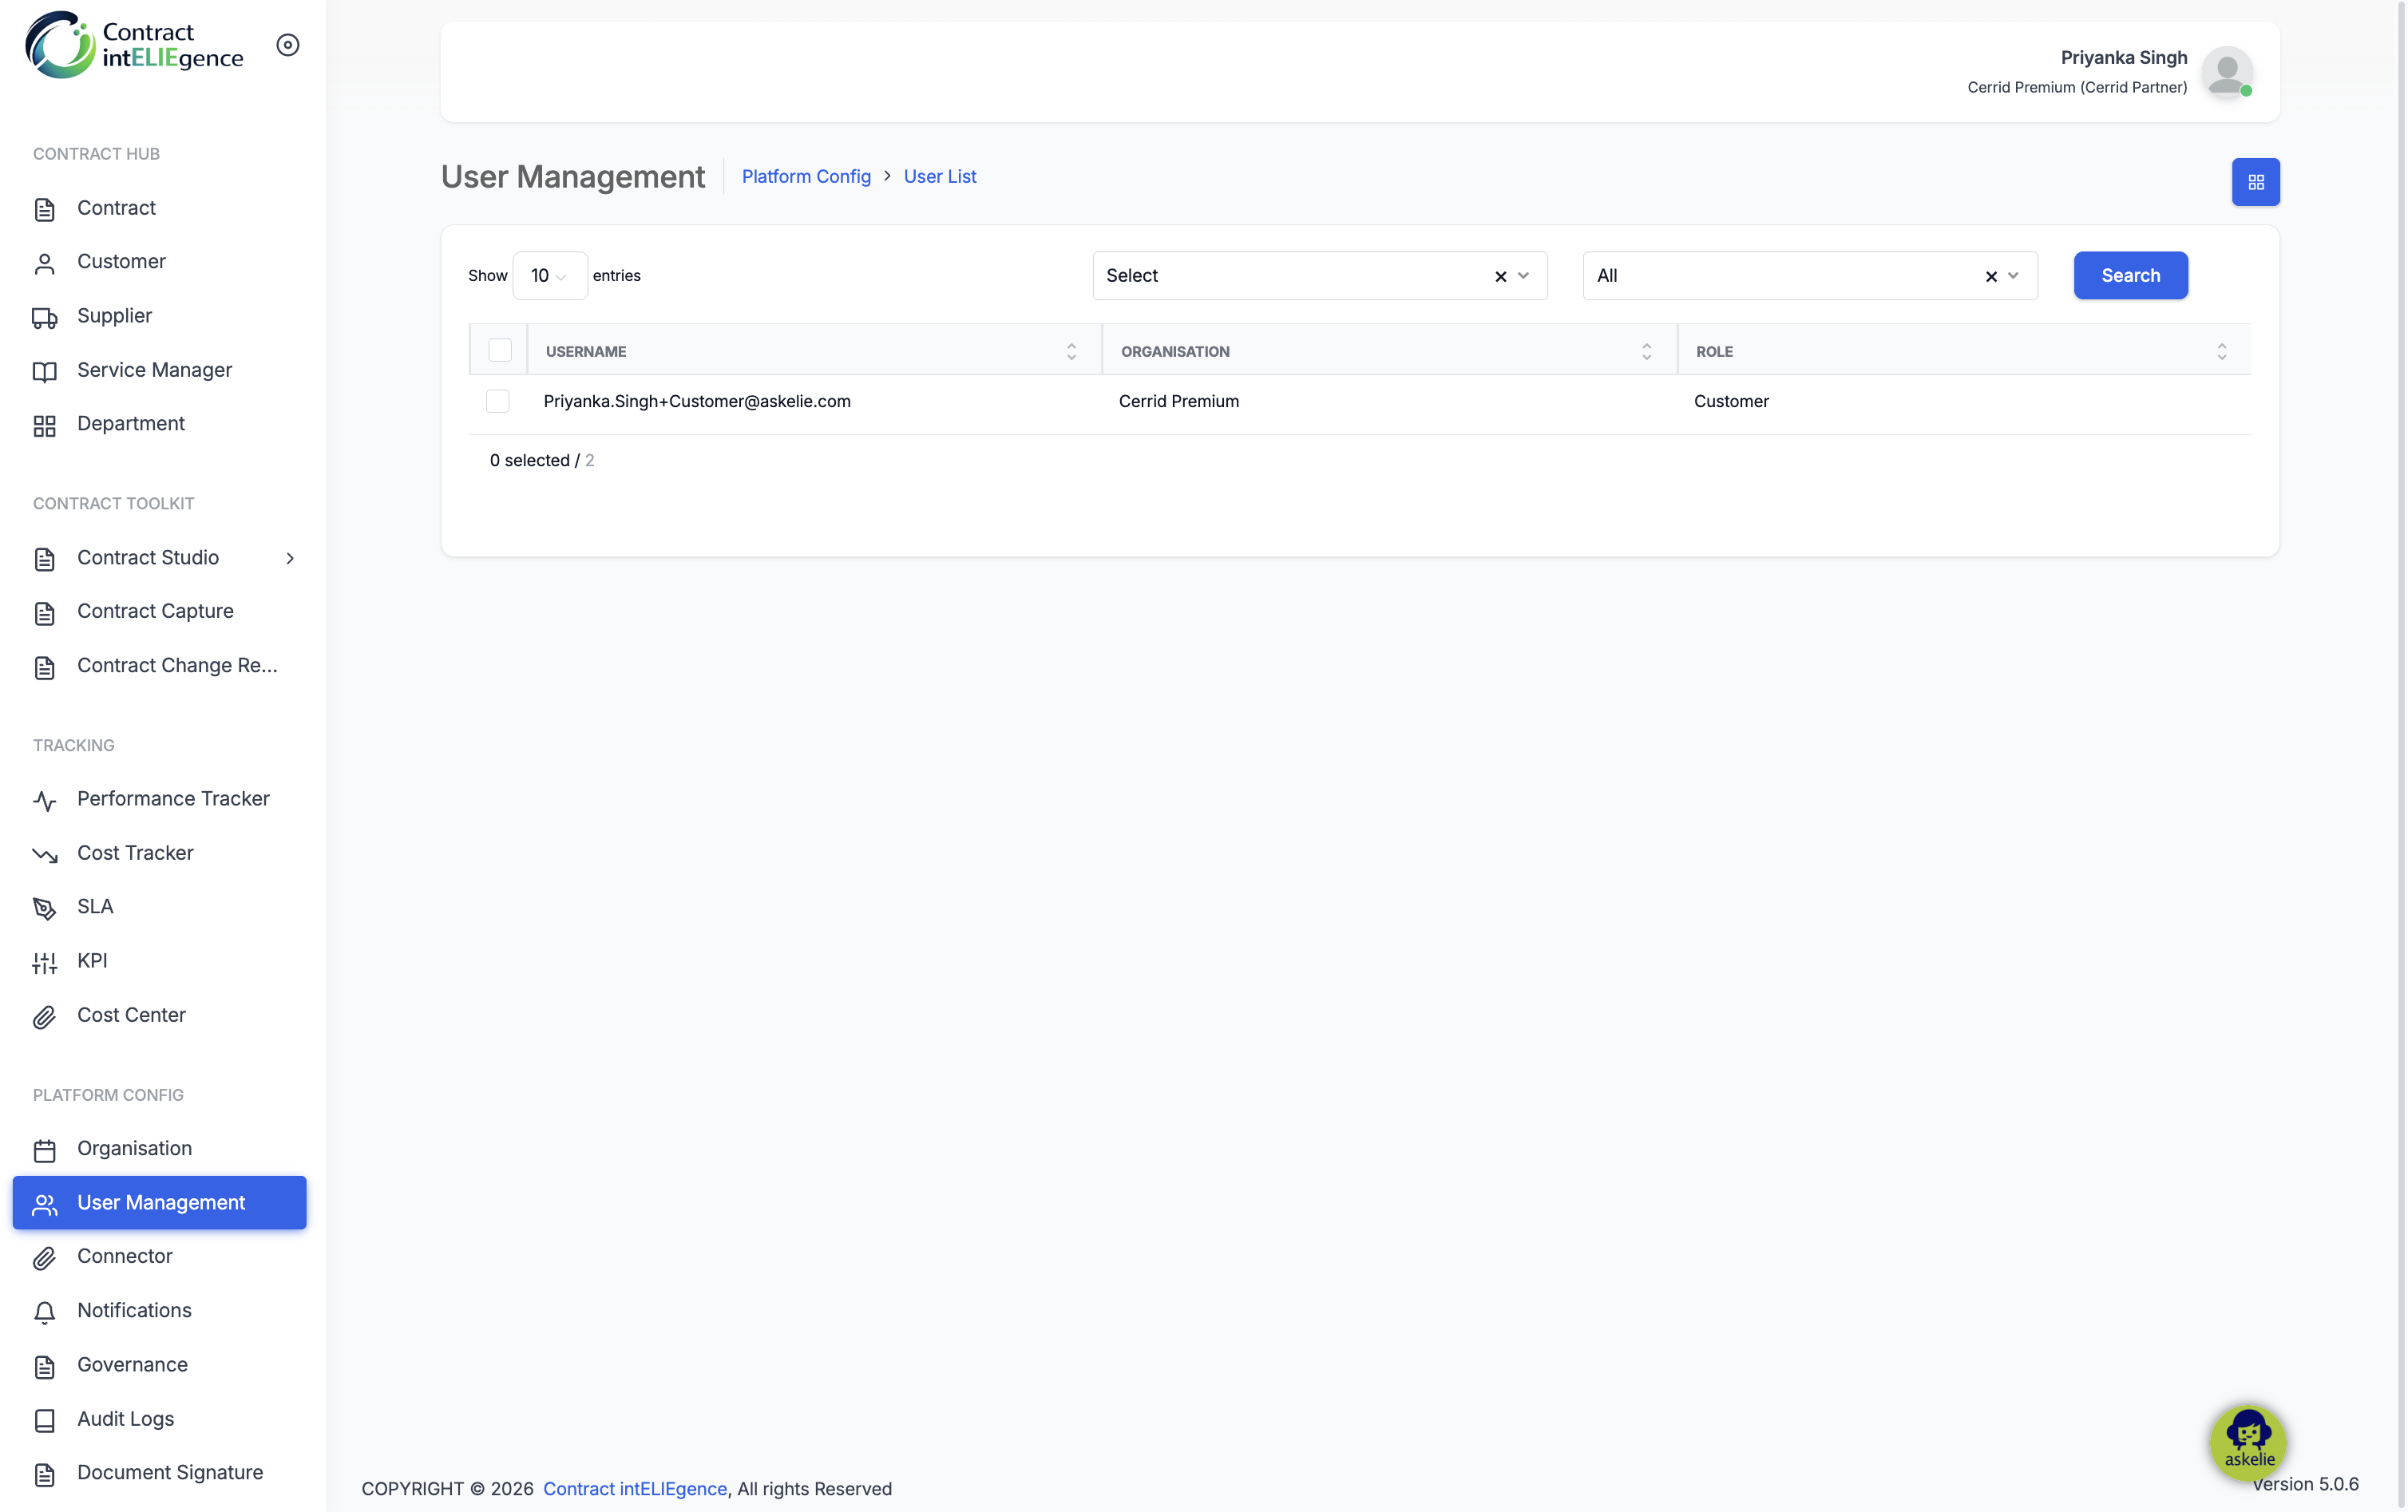Click the Customer person icon

[x=44, y=263]
